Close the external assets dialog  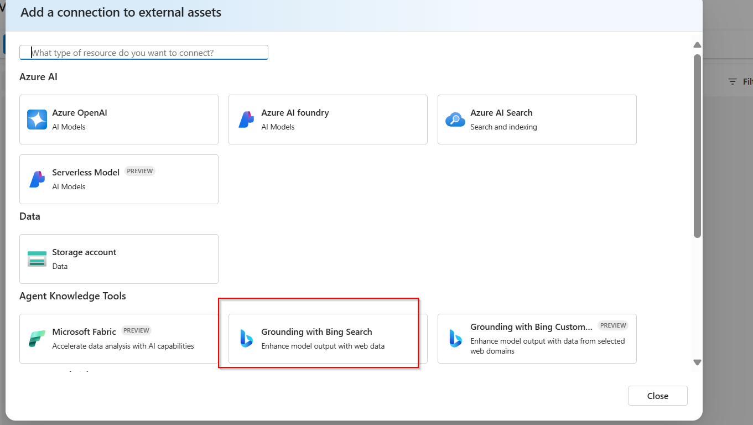pos(657,396)
